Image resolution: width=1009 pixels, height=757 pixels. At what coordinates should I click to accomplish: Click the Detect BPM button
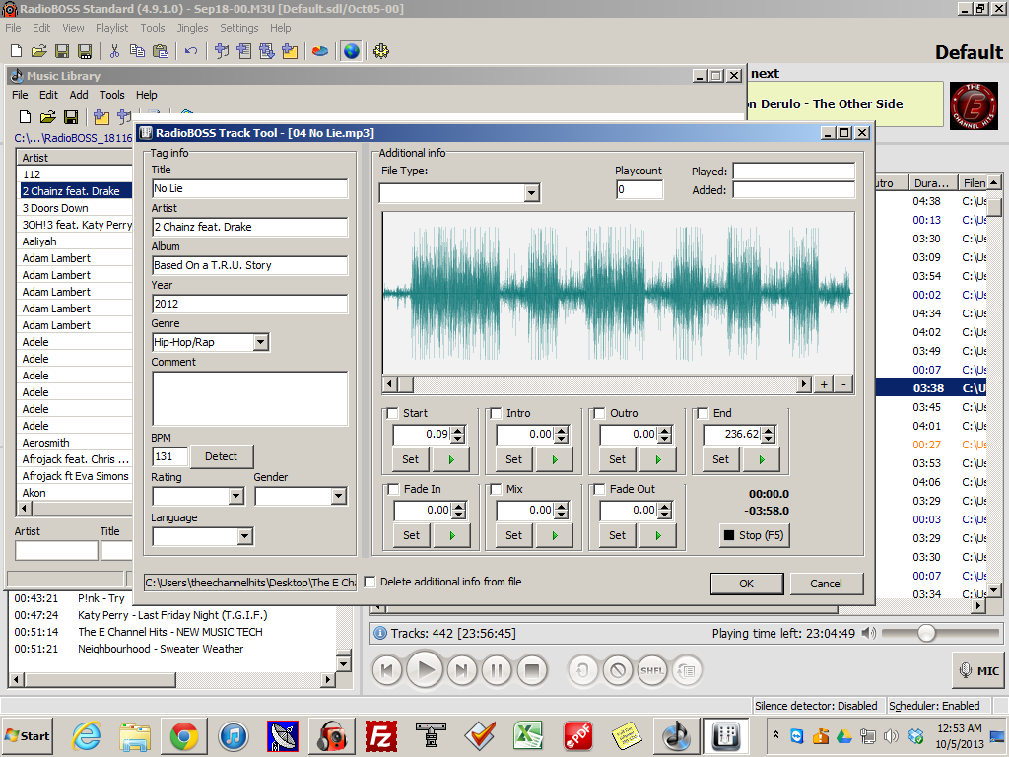click(221, 456)
